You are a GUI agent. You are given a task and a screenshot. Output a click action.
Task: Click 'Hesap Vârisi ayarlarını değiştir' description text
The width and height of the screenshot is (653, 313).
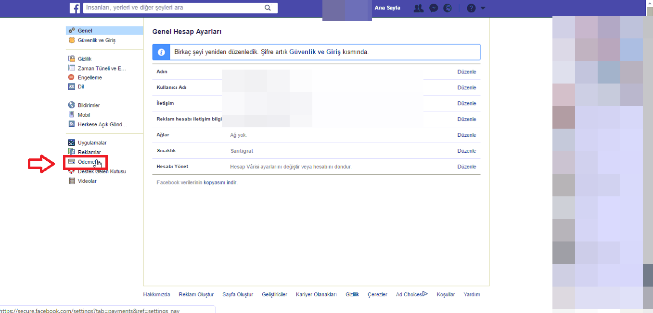291,167
